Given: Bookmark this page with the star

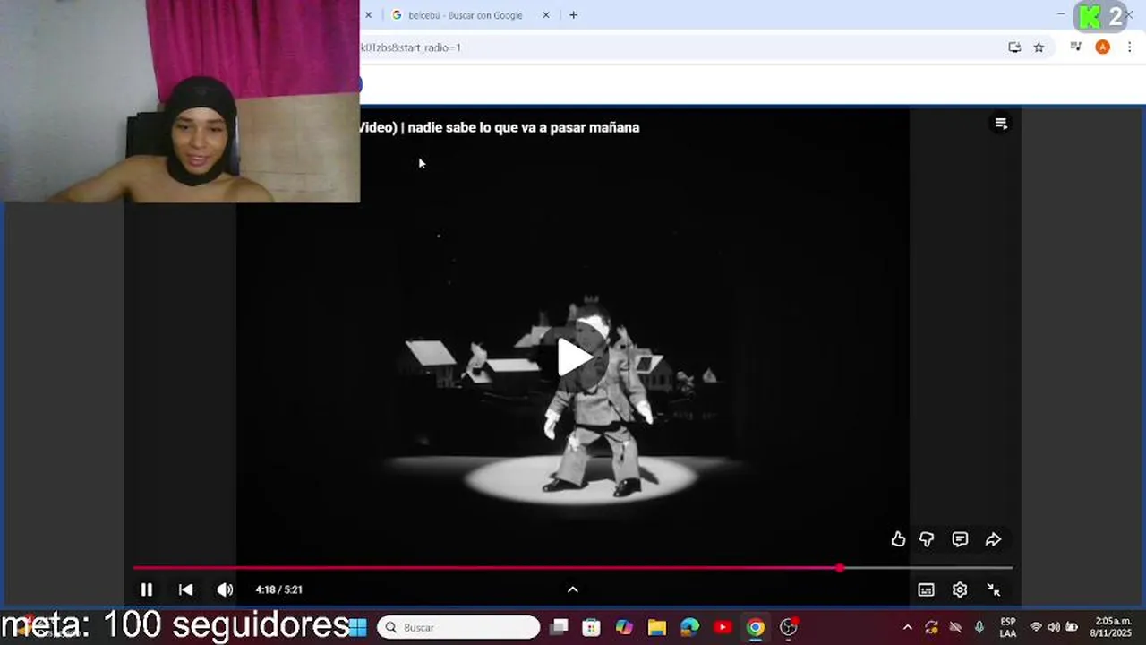Looking at the screenshot, I should [x=1039, y=47].
